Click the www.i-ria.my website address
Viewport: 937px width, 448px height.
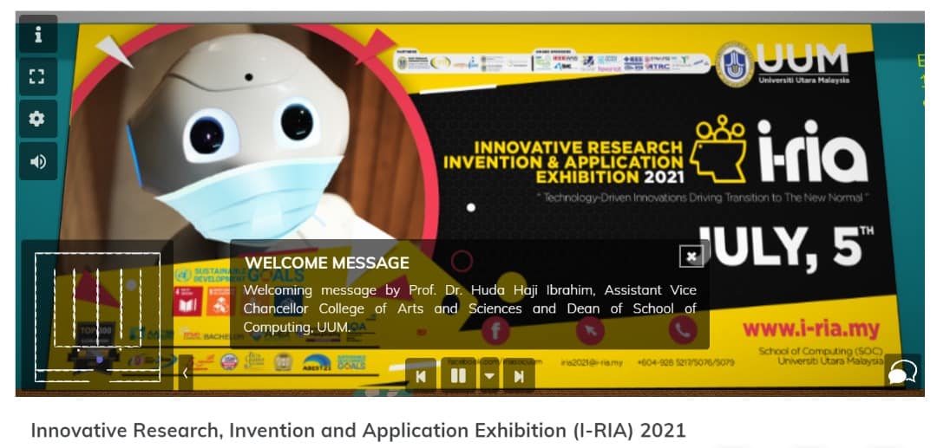point(811,328)
